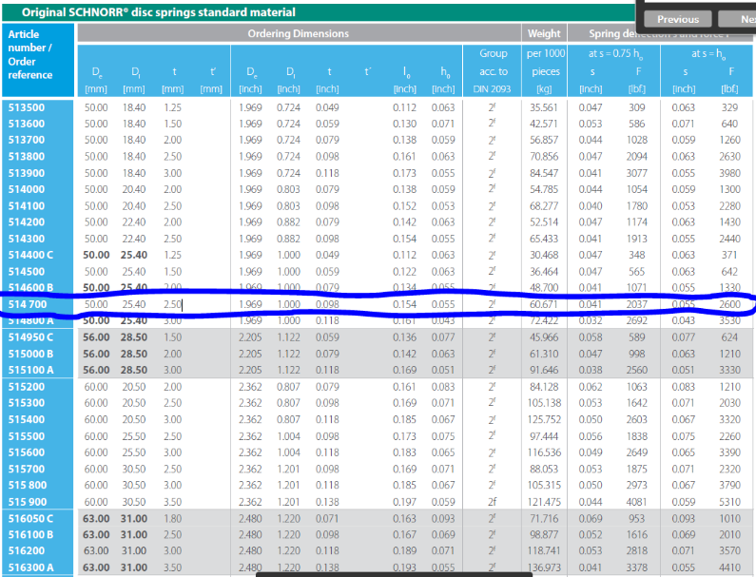Select the table title 'Original SCHNORR disc springs standard material'
Screen dimensions: 756x577
(x=159, y=12)
